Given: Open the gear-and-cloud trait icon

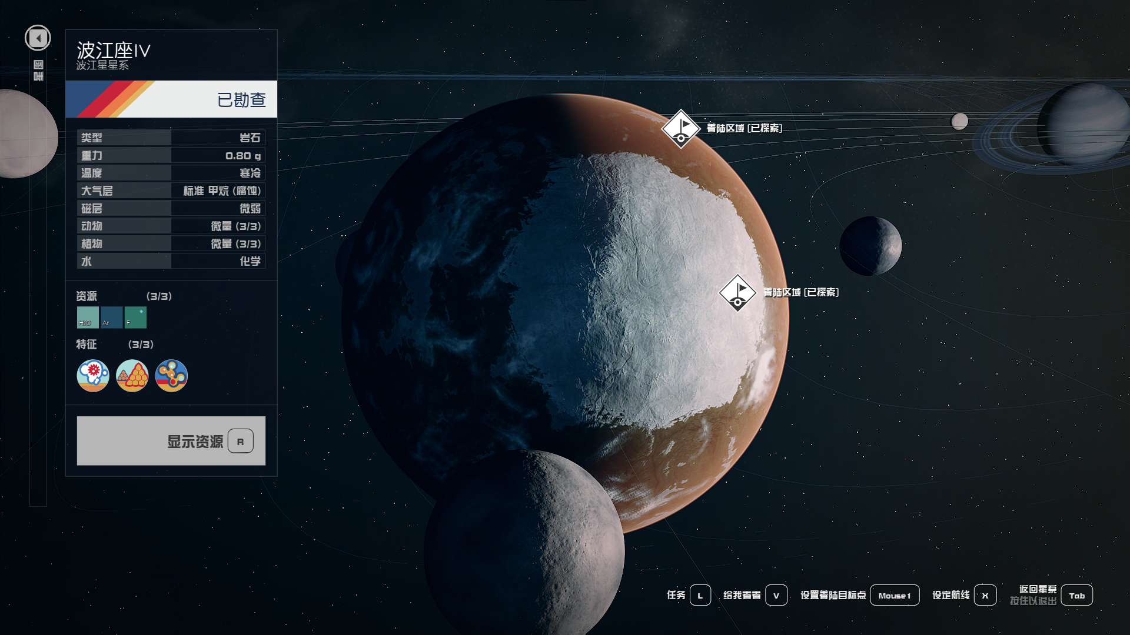Looking at the screenshot, I should click(x=93, y=376).
